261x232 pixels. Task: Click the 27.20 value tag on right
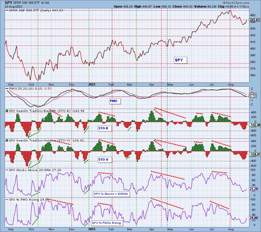(x=254, y=189)
